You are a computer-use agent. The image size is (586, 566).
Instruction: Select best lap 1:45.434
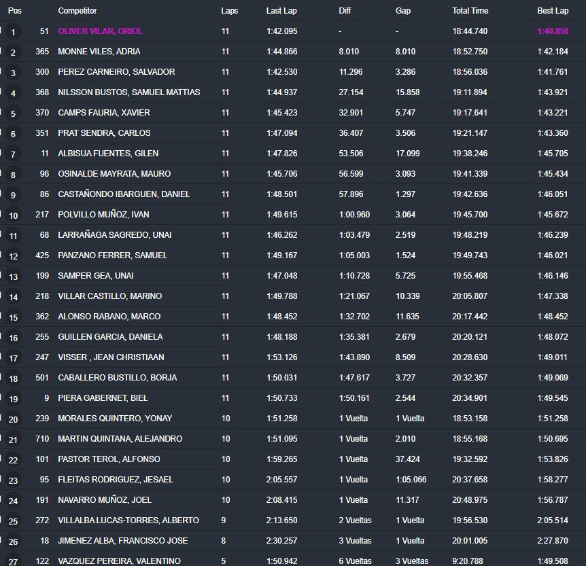point(553,173)
